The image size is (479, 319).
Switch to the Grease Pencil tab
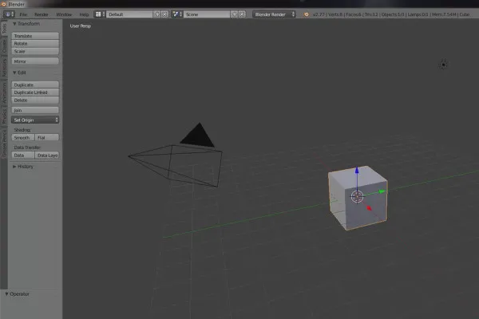tap(4, 144)
